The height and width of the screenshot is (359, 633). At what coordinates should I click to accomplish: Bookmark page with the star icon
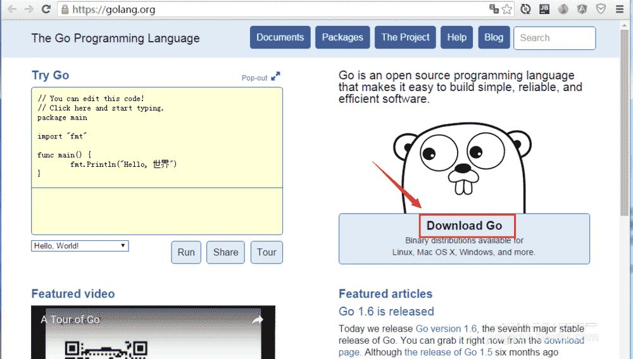[x=506, y=9]
